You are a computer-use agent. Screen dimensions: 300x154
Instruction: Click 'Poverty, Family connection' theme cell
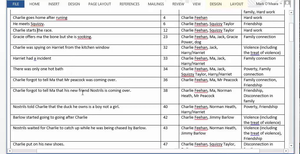(263, 72)
